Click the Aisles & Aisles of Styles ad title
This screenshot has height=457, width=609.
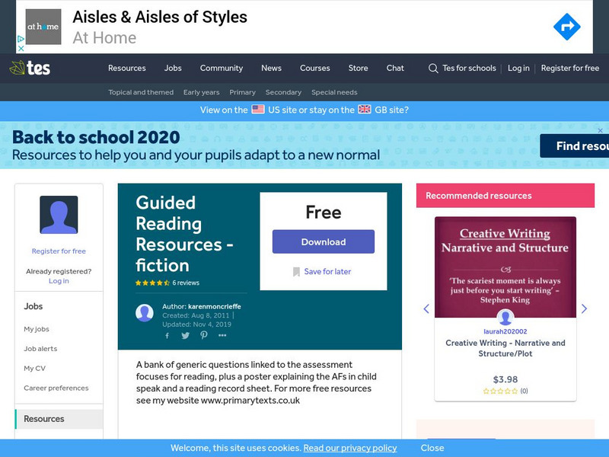tap(160, 17)
